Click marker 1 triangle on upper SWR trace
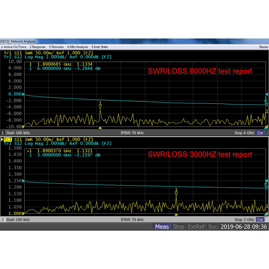This screenshot has height=269, width=269. [100, 107]
